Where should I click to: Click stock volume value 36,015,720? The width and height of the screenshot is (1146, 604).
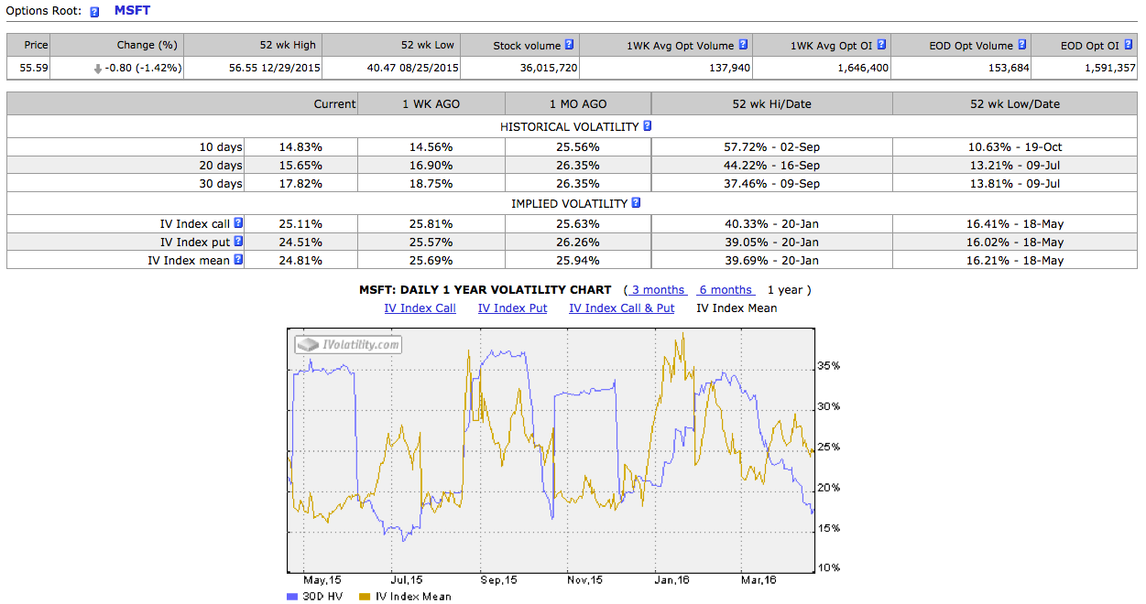547,68
